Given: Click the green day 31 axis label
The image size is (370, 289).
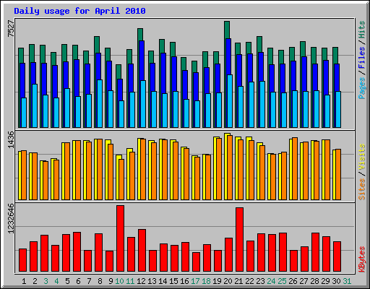Looking at the screenshot, I should point(347,281).
